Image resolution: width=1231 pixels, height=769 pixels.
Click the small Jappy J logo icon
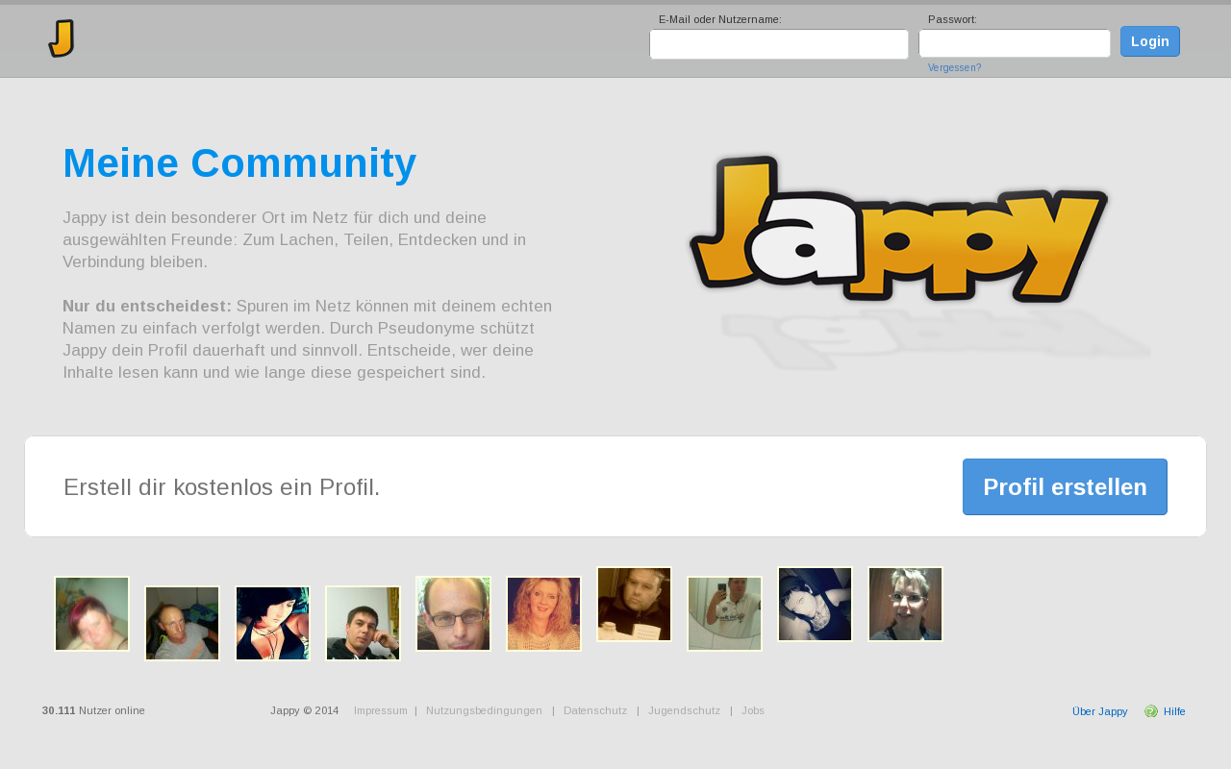pyautogui.click(x=62, y=38)
